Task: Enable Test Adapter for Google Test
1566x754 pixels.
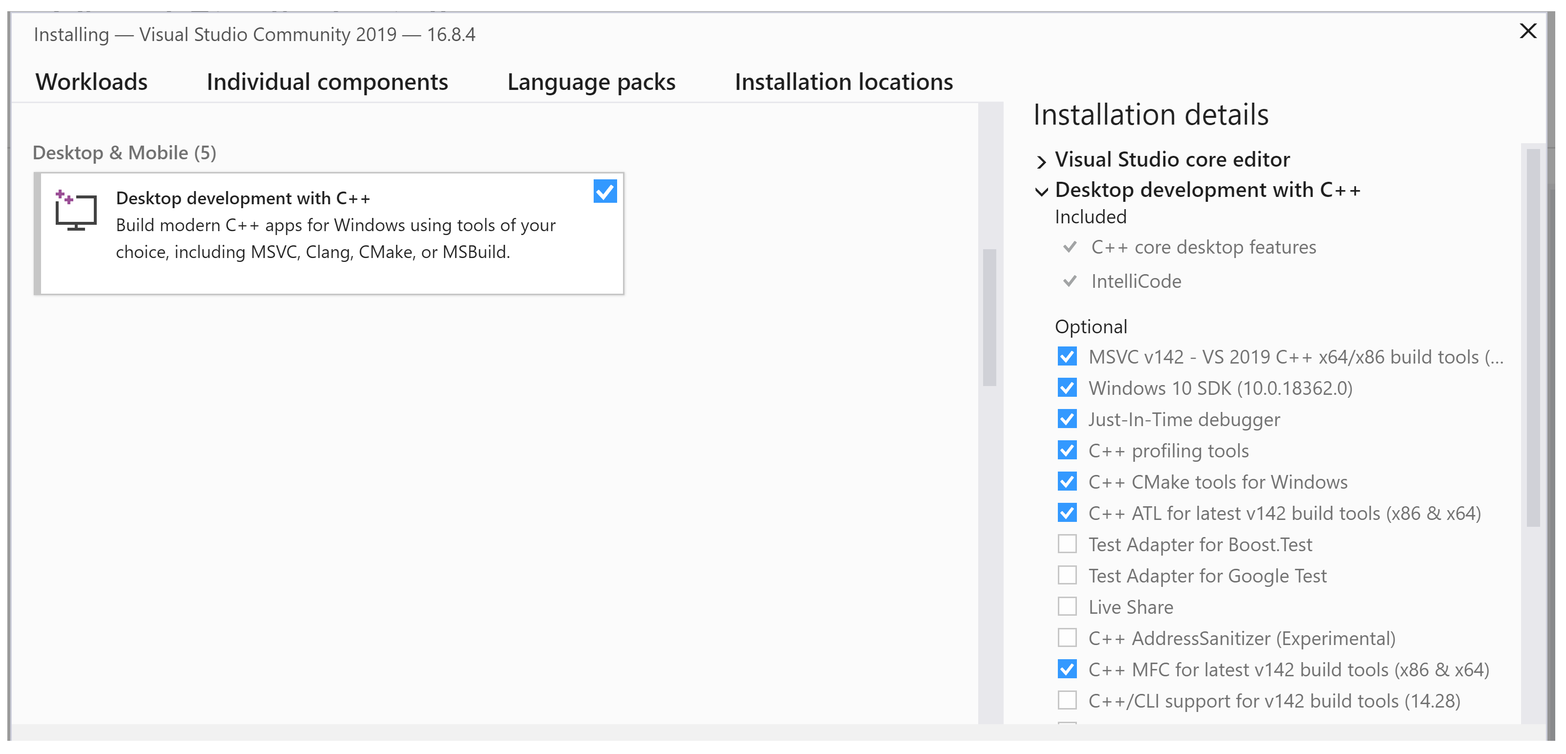Action: pos(1067,575)
